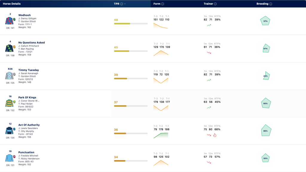The image size is (306, 172).
Task: Click Act Of Authority's 68% RTF value
Action: tap(218, 129)
